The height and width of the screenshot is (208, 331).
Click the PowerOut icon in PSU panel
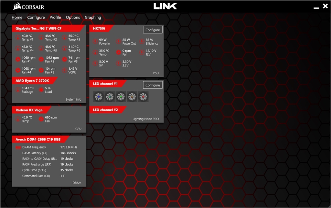(x=119, y=41)
